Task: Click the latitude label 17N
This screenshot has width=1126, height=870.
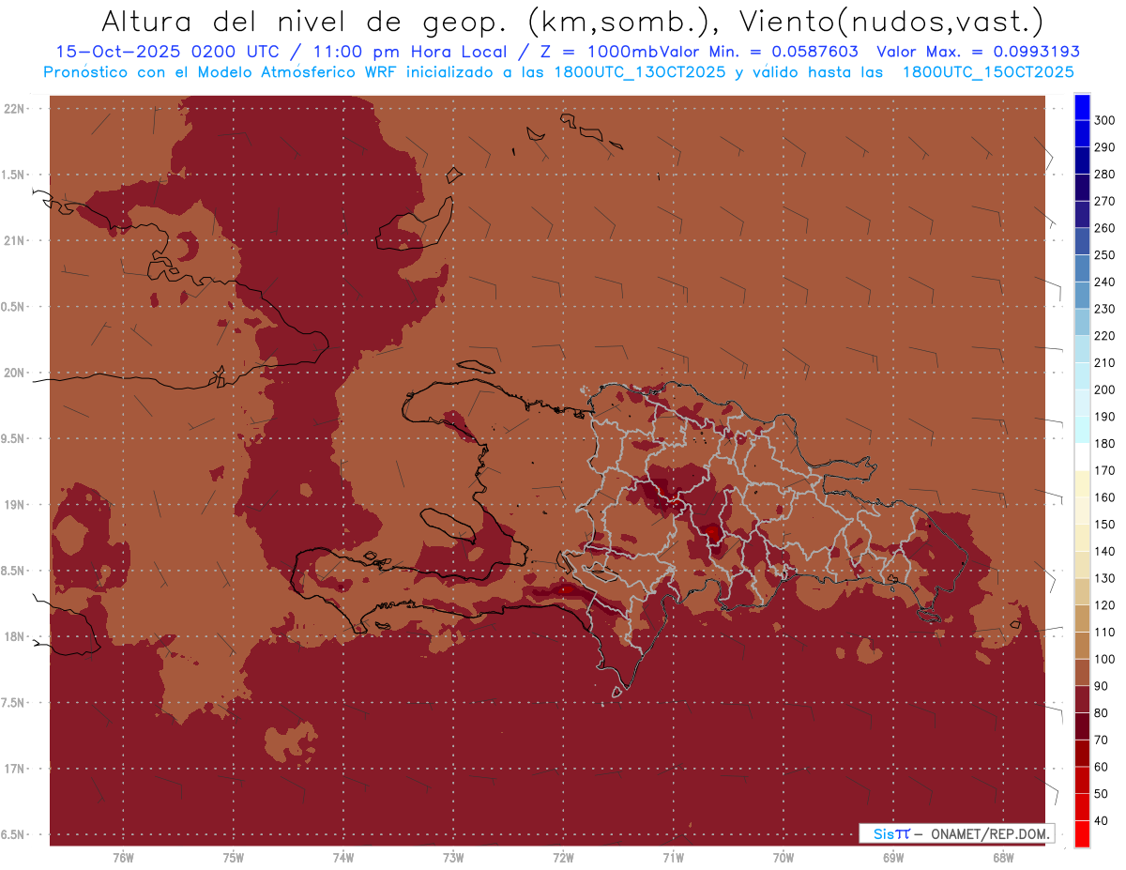Action: coord(14,769)
